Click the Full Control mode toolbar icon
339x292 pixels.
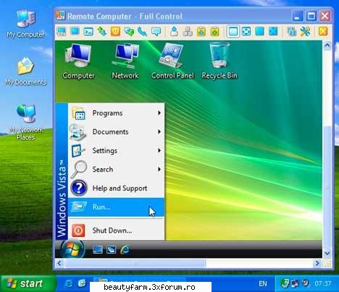click(62, 32)
